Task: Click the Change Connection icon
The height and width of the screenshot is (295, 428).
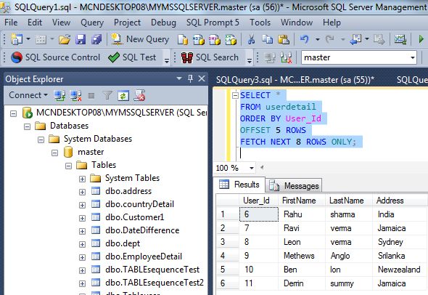Action: [x=286, y=57]
